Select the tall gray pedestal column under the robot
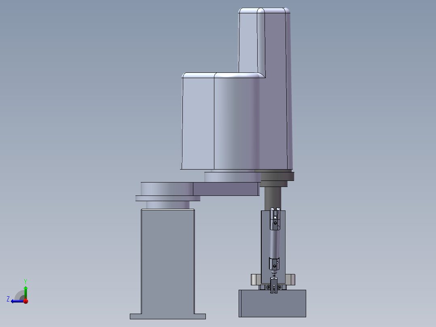Screen dimensions: 436x327 (168, 261)
